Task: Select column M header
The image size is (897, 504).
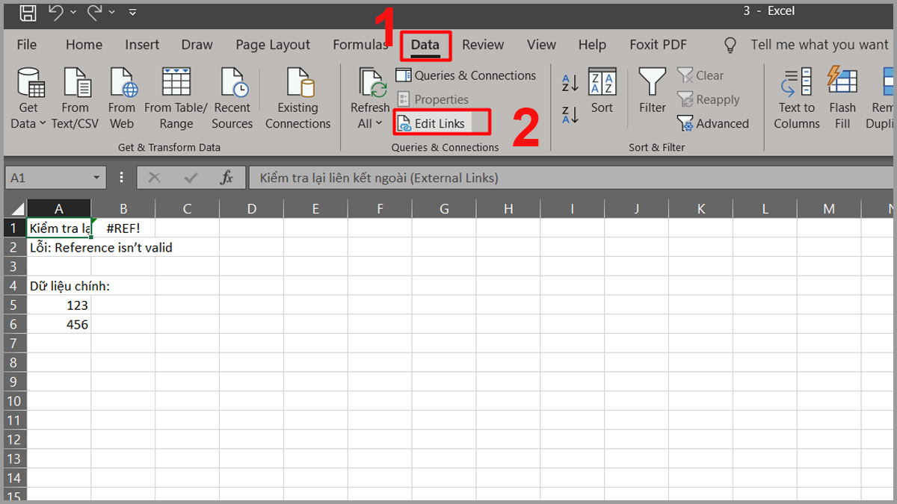Action: [829, 209]
